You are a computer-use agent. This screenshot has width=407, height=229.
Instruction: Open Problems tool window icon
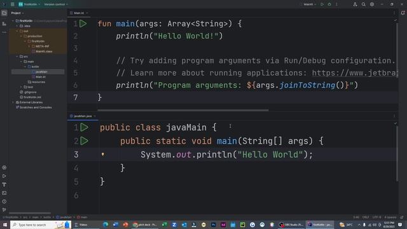[x=4, y=202]
